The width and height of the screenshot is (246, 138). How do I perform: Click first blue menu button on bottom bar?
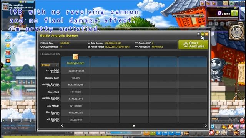click(159, 133)
